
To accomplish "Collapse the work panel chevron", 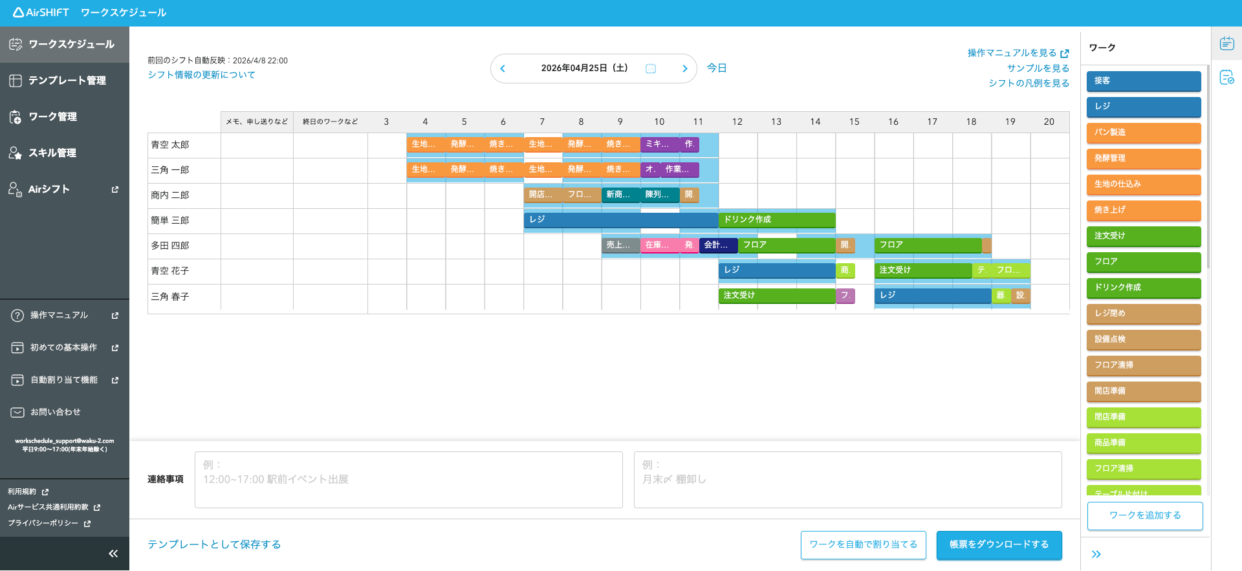I will click(1096, 554).
